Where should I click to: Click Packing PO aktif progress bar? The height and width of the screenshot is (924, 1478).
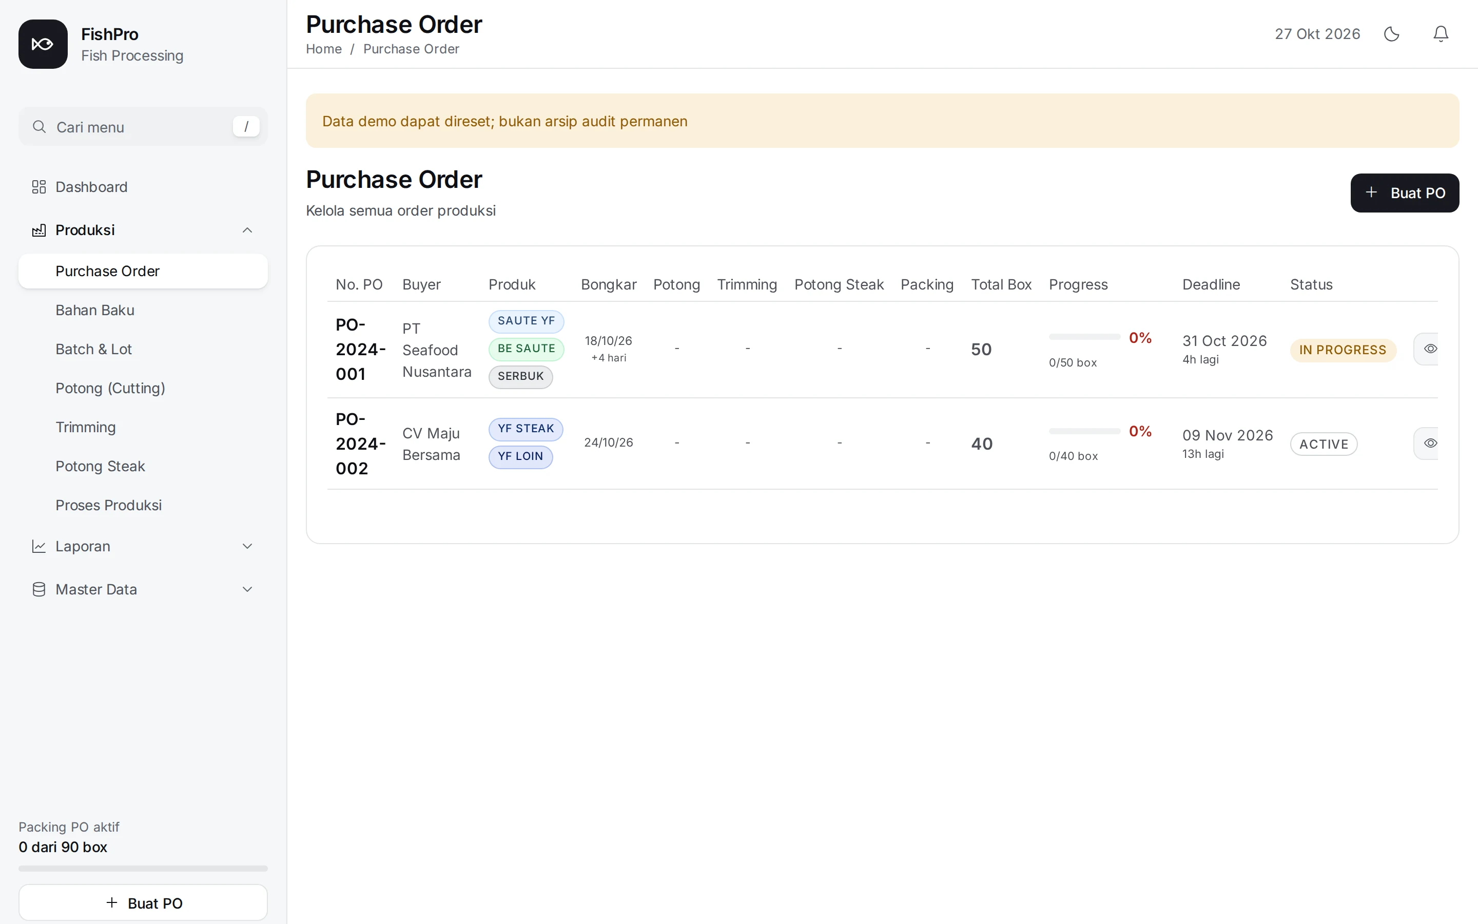click(x=143, y=869)
